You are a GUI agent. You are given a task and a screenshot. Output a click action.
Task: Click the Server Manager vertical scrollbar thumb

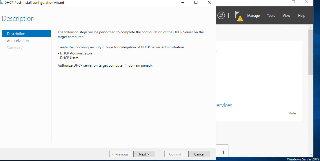pyautogui.click(x=311, y=52)
